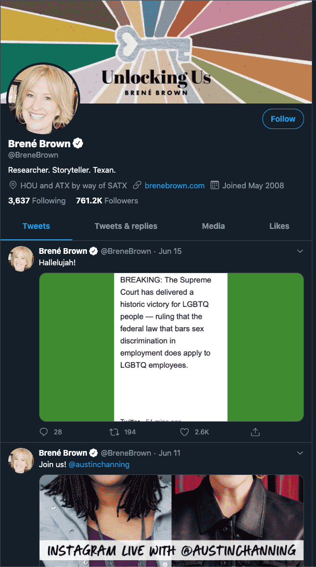The image size is (316, 567).
Task: Open the Jun 15 tweet options chevron
Action: [x=300, y=251]
